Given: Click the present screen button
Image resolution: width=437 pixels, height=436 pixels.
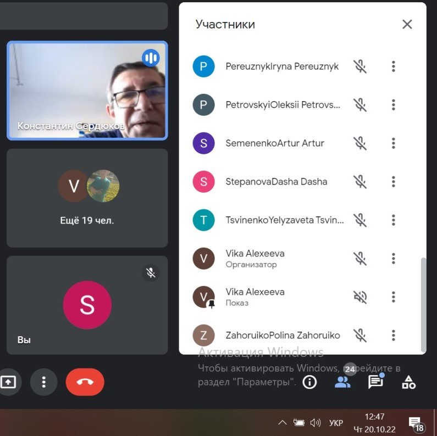Looking at the screenshot, I should (x=8, y=382).
